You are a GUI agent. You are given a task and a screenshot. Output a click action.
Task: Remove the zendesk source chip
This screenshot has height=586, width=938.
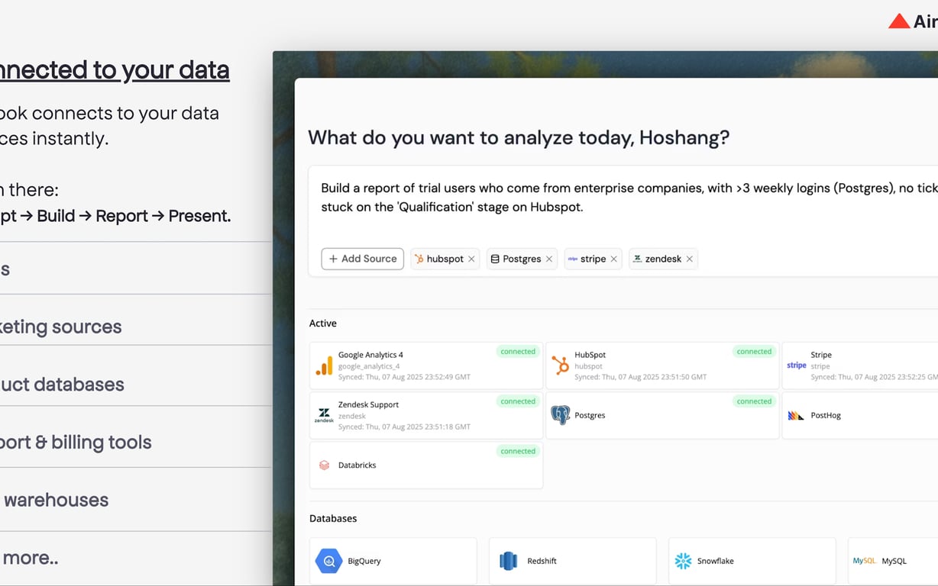point(689,259)
